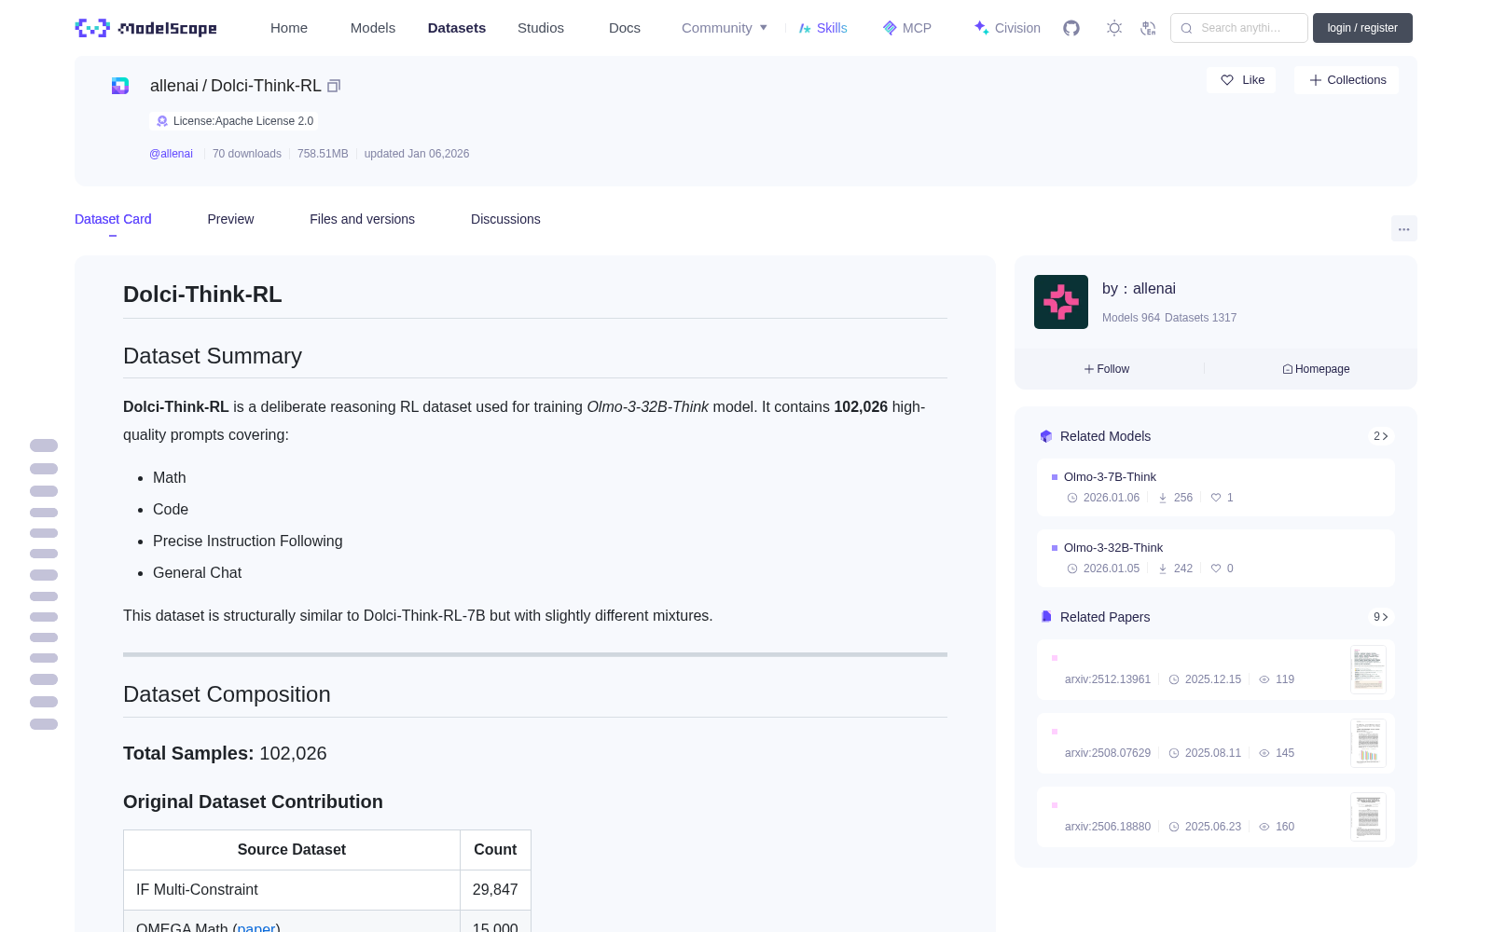This screenshot has height=932, width=1492.
Task: Click the '758.51MB' size text
Action: 323,154
